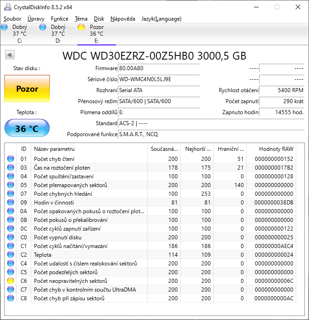Click the Podporované funkce S.M.A.R.T., NCQ field
The height and width of the screenshot is (320, 309).
pos(211,134)
